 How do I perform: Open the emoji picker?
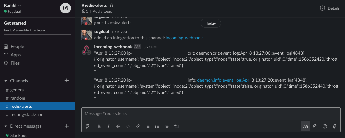tap(325, 126)
